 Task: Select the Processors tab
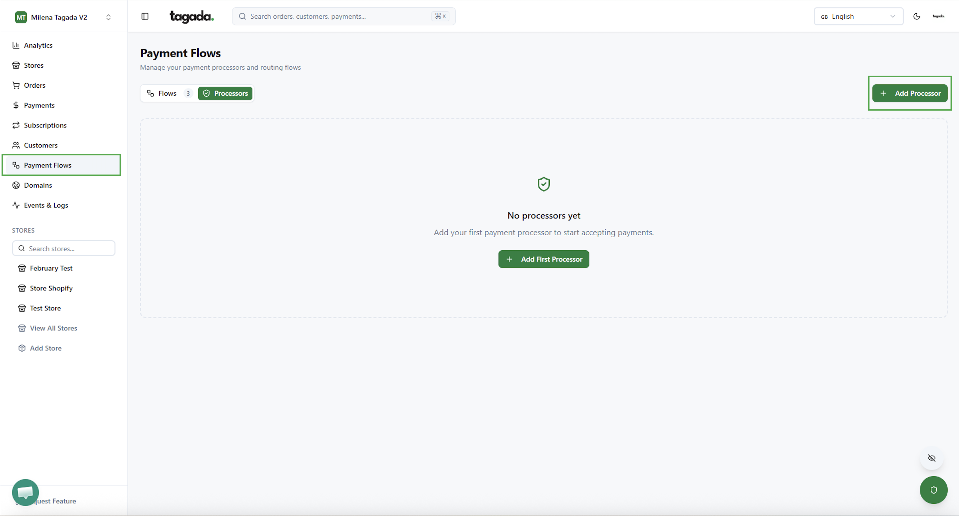click(x=225, y=93)
